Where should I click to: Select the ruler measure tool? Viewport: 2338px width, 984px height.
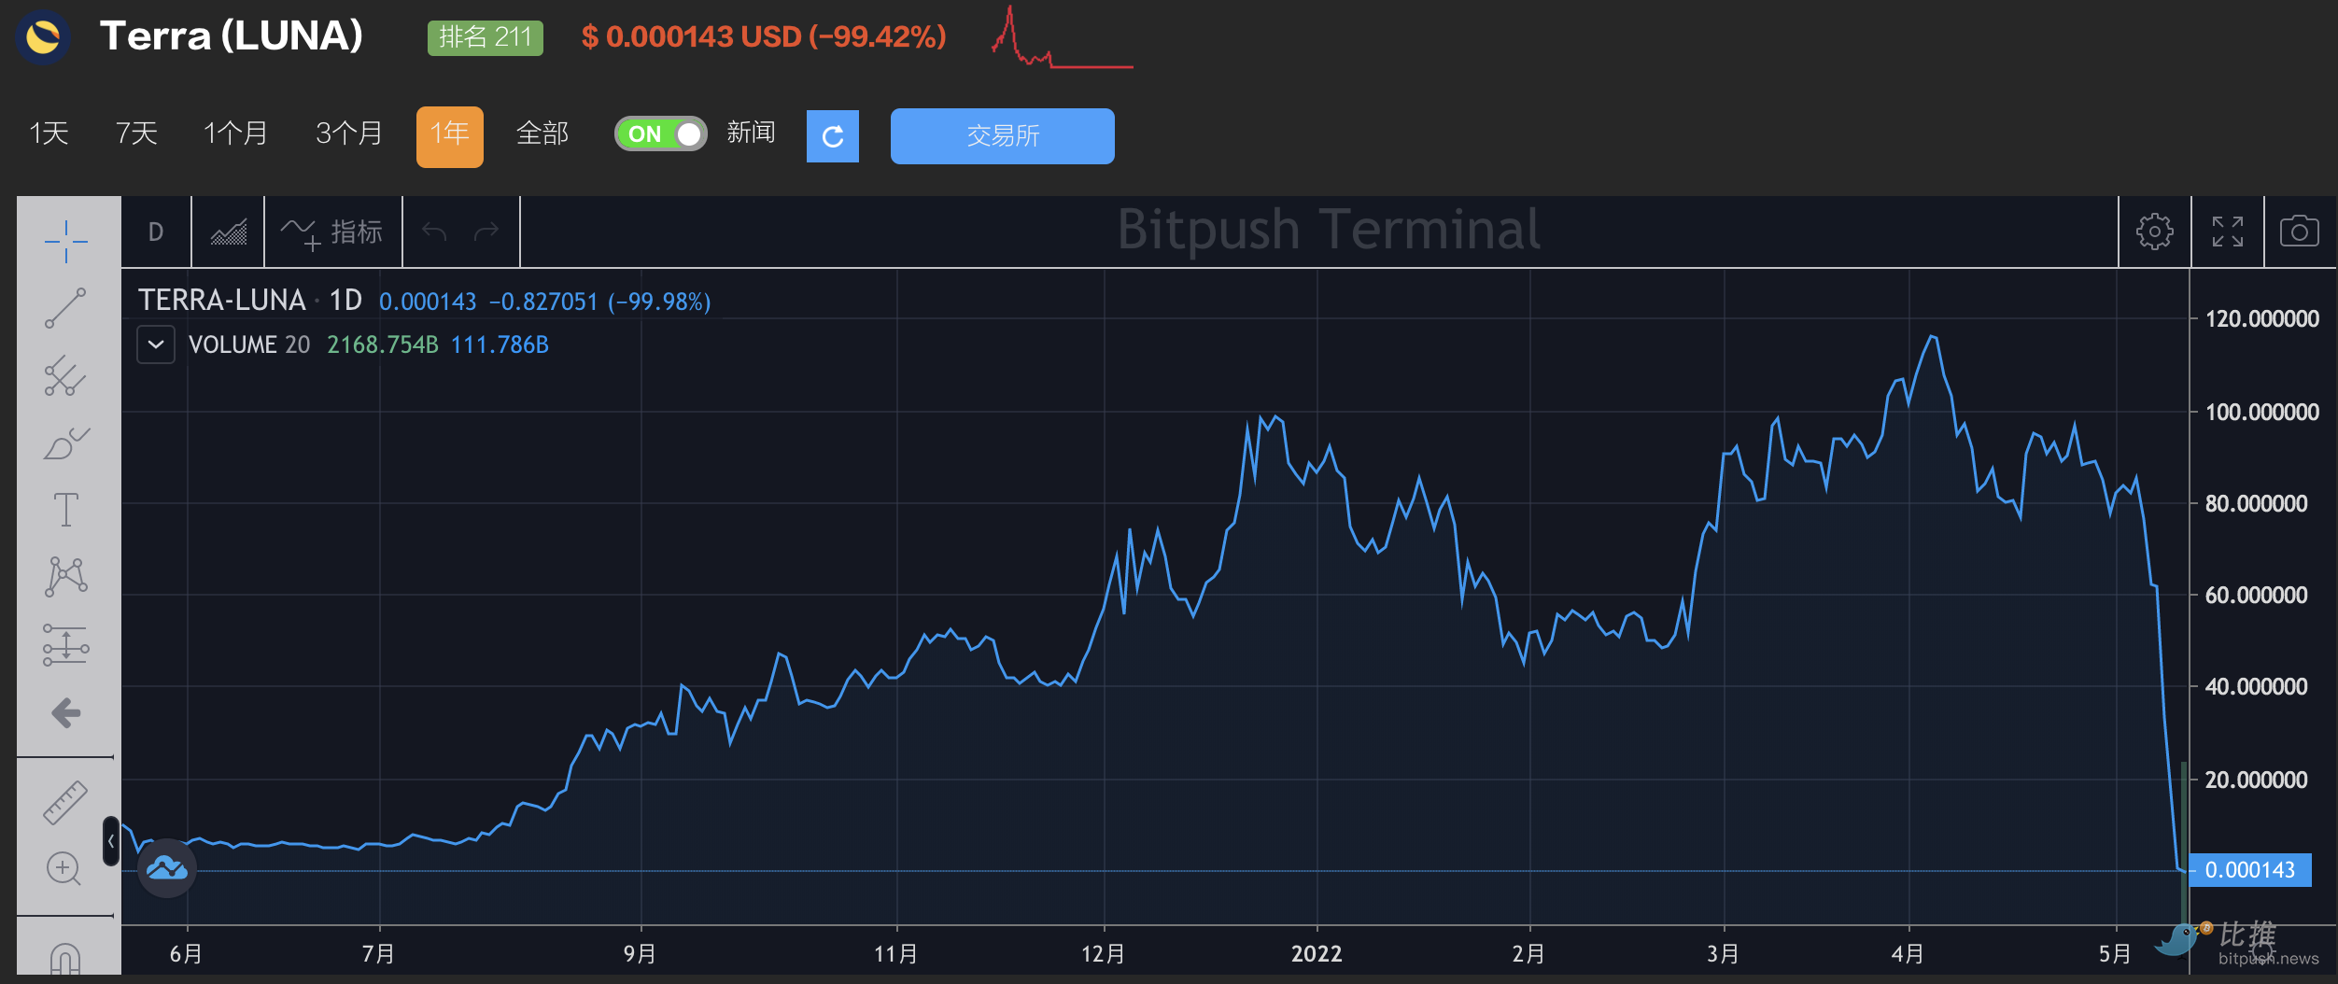(65, 802)
